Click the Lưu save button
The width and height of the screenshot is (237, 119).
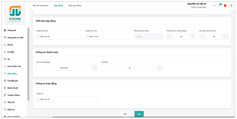pyautogui.click(x=139, y=114)
